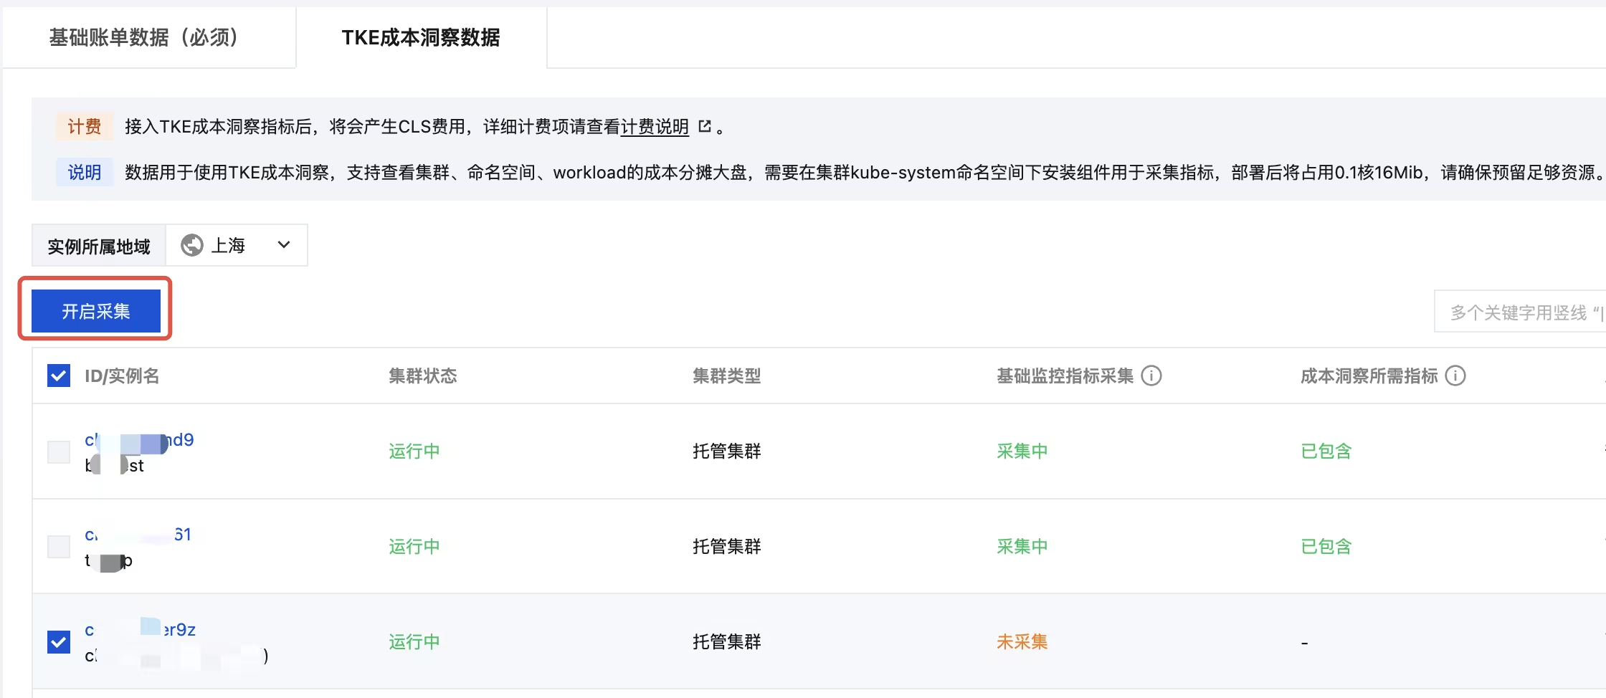The image size is (1606, 698).
Task: Click info icon beside 基础监控指标采集
Action: coord(1151,376)
